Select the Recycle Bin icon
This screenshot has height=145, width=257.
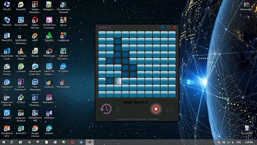247,130
